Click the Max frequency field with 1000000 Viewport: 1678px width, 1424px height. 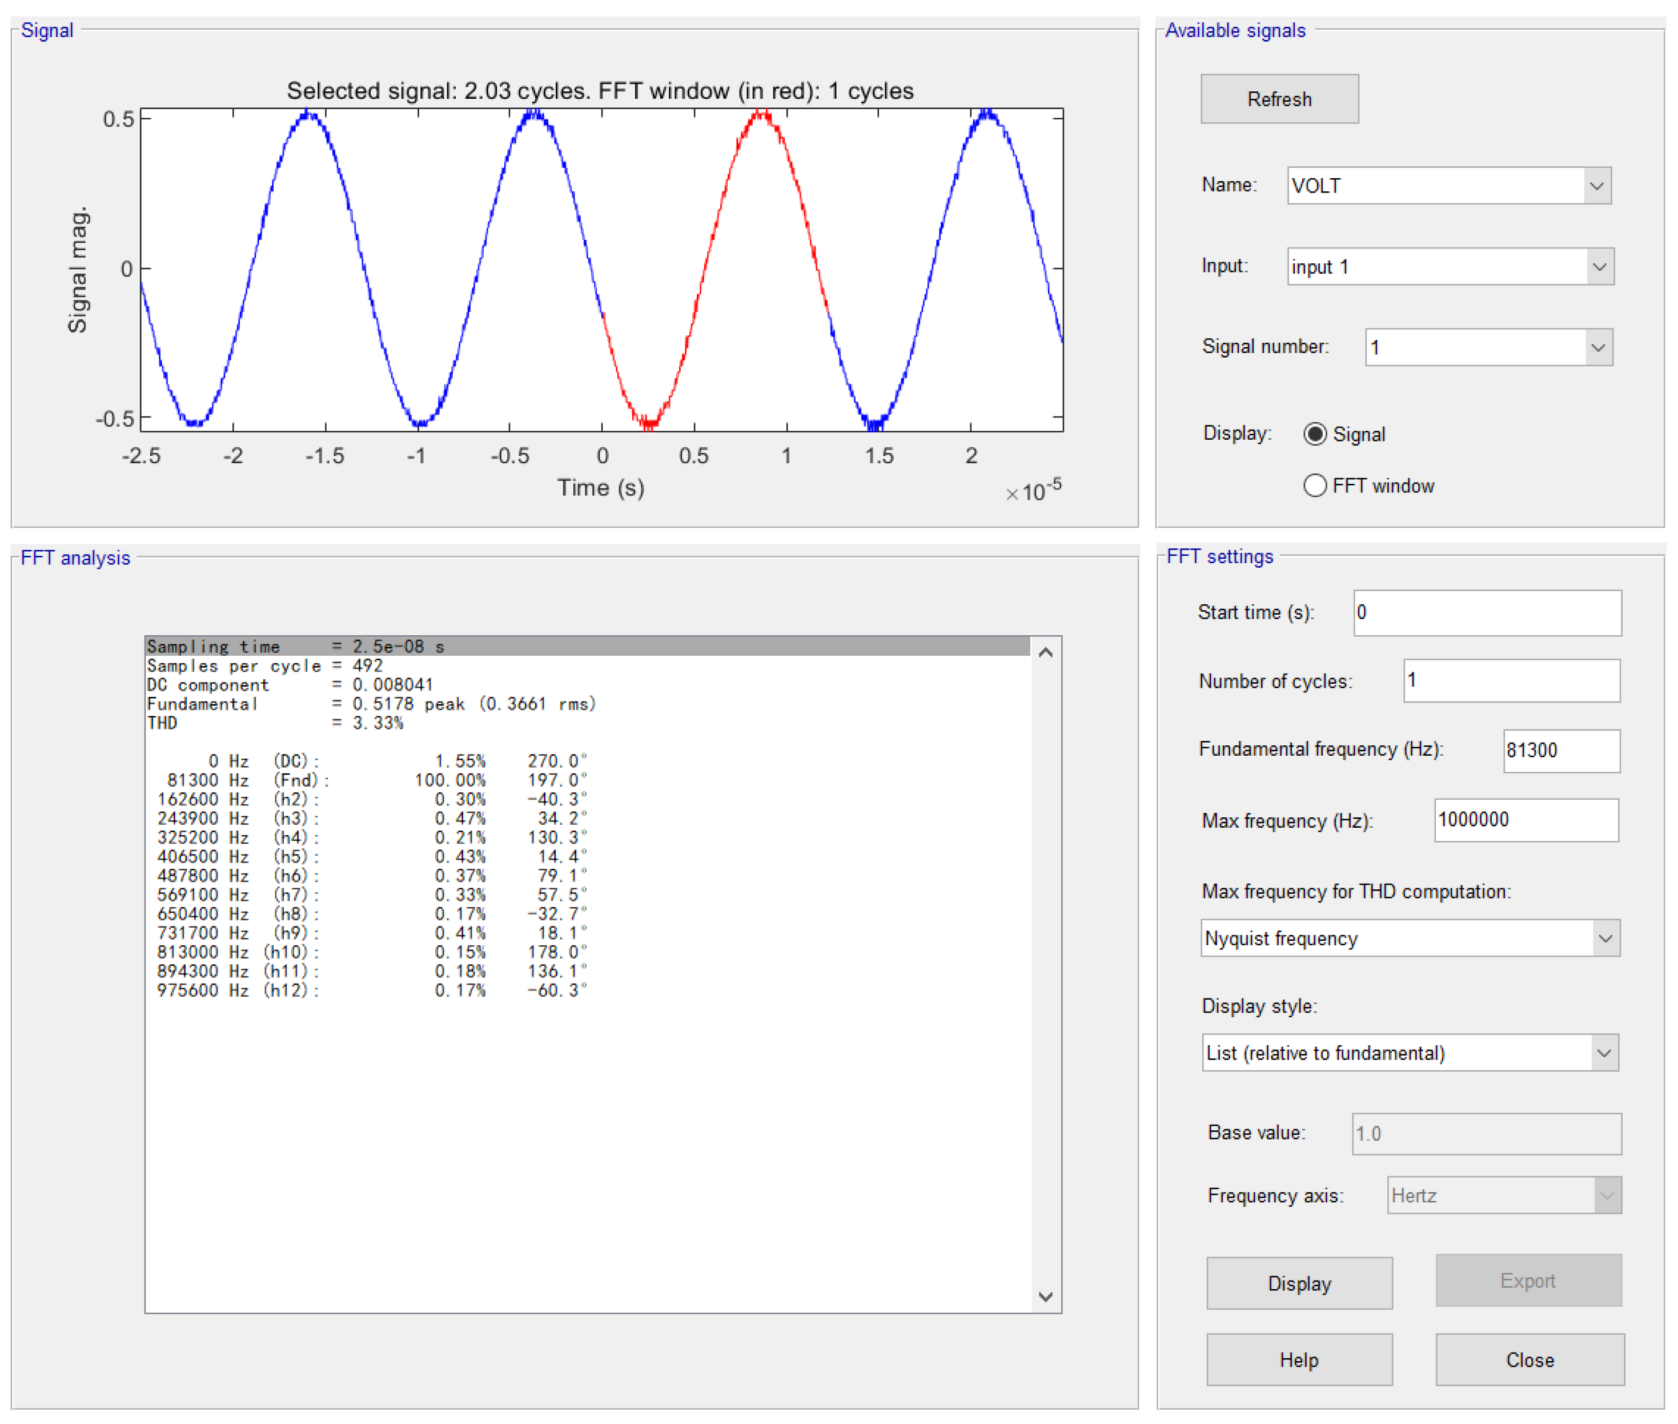(x=1526, y=820)
